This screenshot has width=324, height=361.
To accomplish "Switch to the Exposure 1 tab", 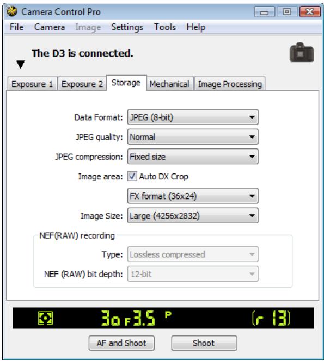I will point(32,84).
